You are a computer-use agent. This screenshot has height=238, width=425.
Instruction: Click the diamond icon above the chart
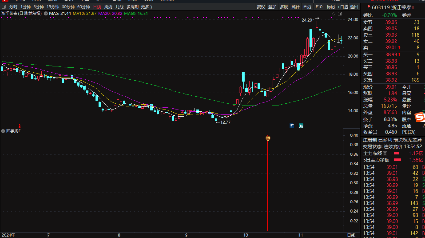333,14
